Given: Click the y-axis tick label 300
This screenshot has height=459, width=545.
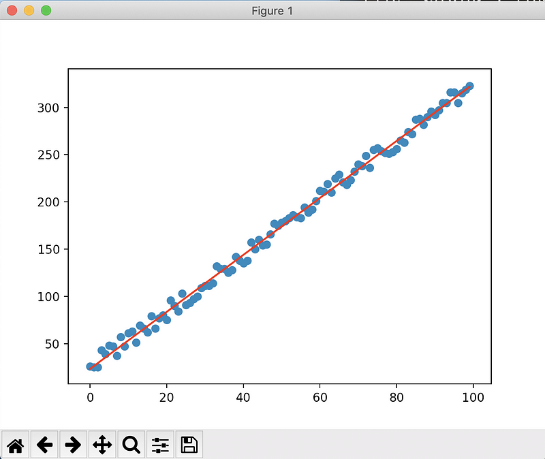Looking at the screenshot, I should coord(50,108).
